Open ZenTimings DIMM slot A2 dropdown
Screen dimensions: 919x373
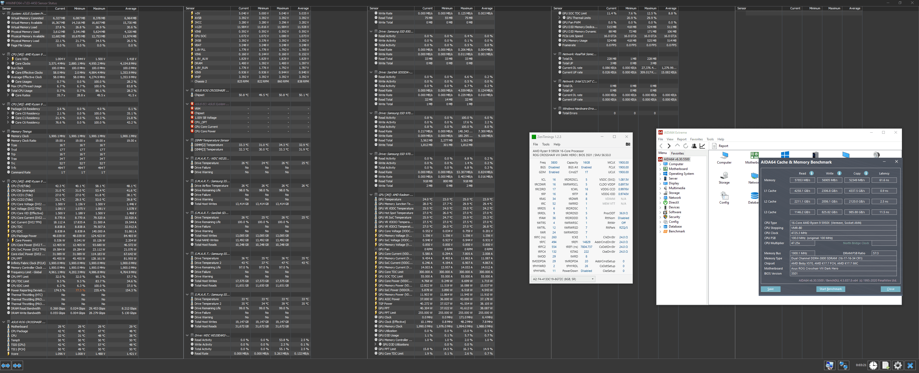click(x=563, y=279)
